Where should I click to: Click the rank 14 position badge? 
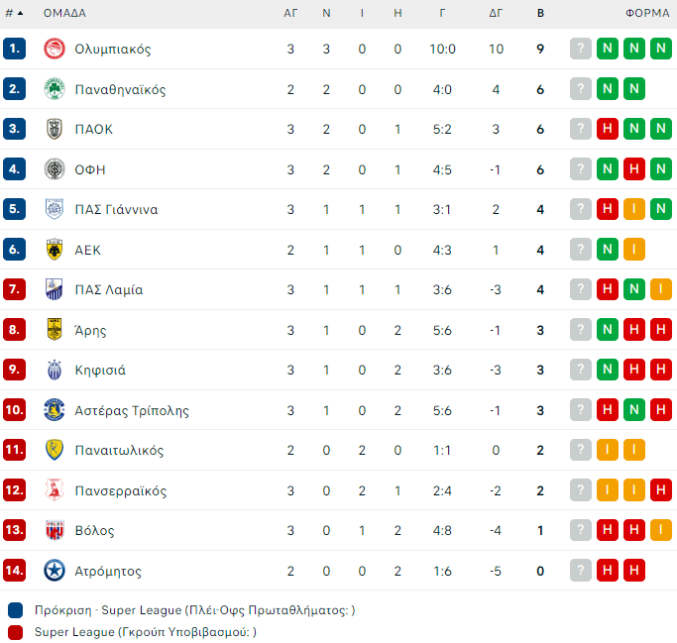pos(15,571)
